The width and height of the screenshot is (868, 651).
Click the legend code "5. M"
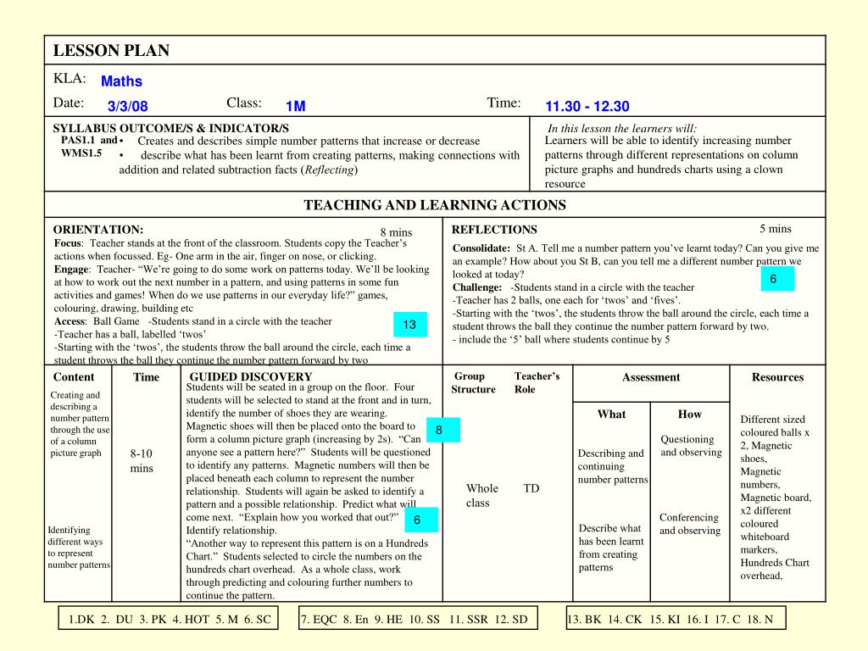click(x=227, y=620)
